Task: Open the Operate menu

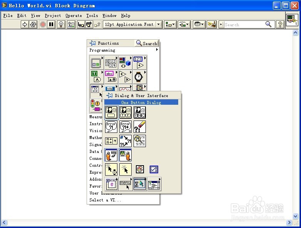Action: point(74,15)
